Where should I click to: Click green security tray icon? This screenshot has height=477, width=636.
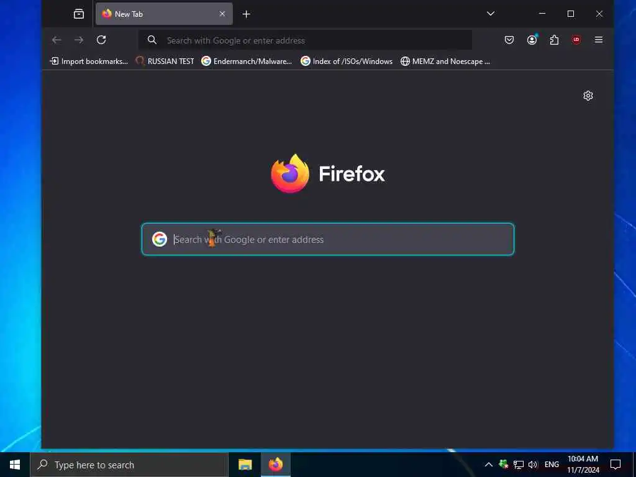point(503,465)
